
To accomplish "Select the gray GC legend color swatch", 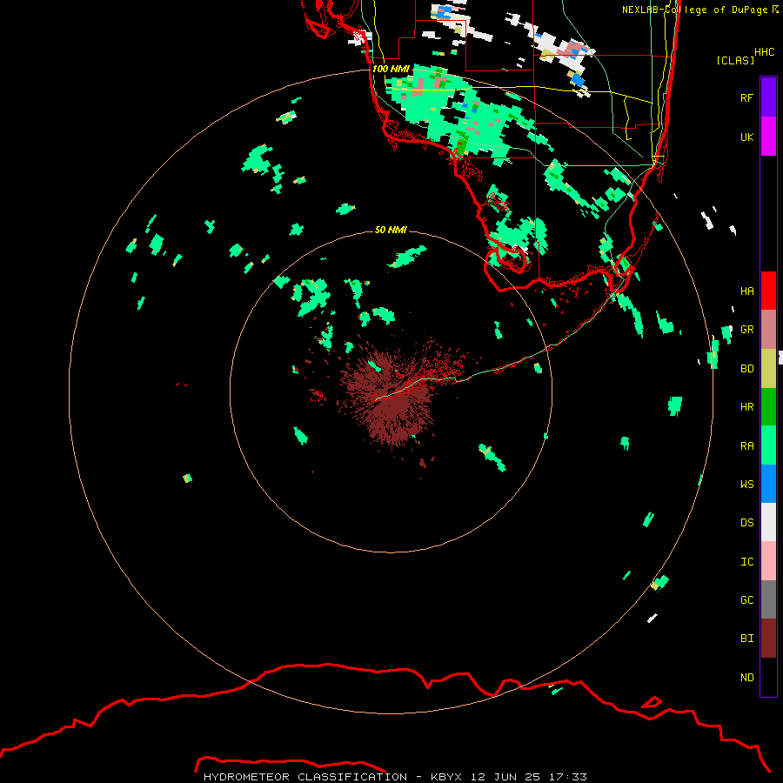I will [768, 599].
